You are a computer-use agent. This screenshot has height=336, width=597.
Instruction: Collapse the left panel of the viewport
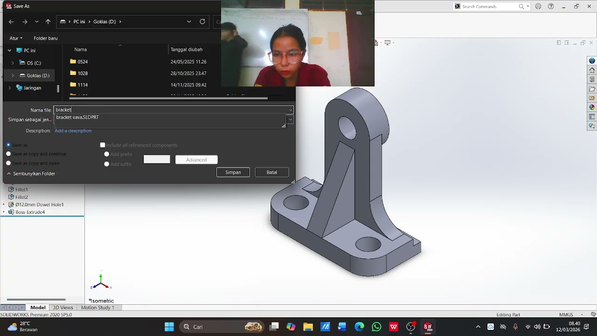[559, 43]
